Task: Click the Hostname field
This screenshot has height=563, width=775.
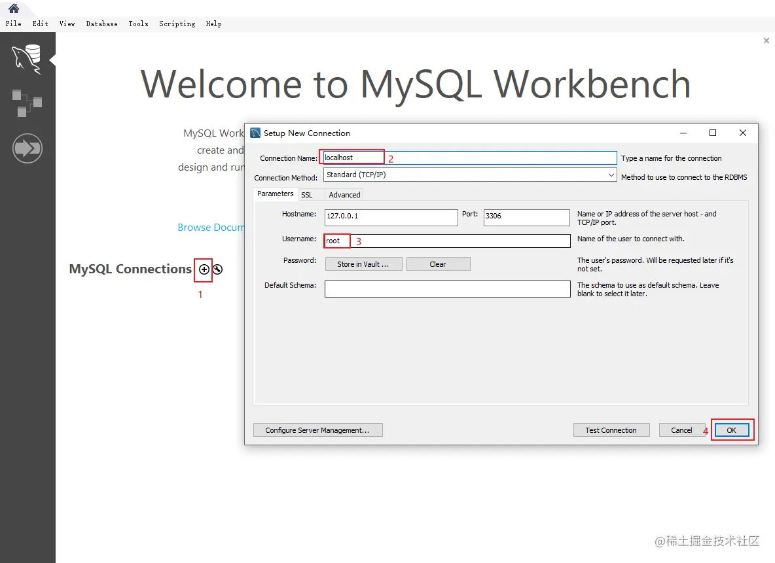Action: (x=391, y=217)
